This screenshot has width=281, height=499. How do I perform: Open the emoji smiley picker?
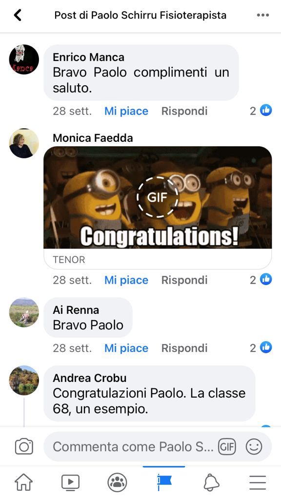254,446
